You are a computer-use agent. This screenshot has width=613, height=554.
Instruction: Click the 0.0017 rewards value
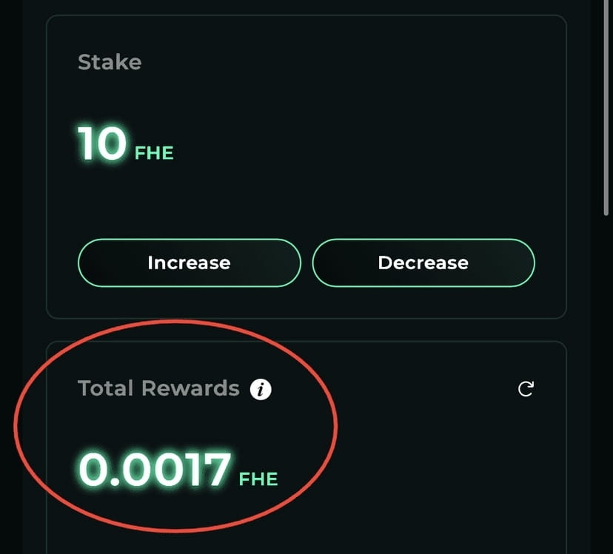coord(155,469)
